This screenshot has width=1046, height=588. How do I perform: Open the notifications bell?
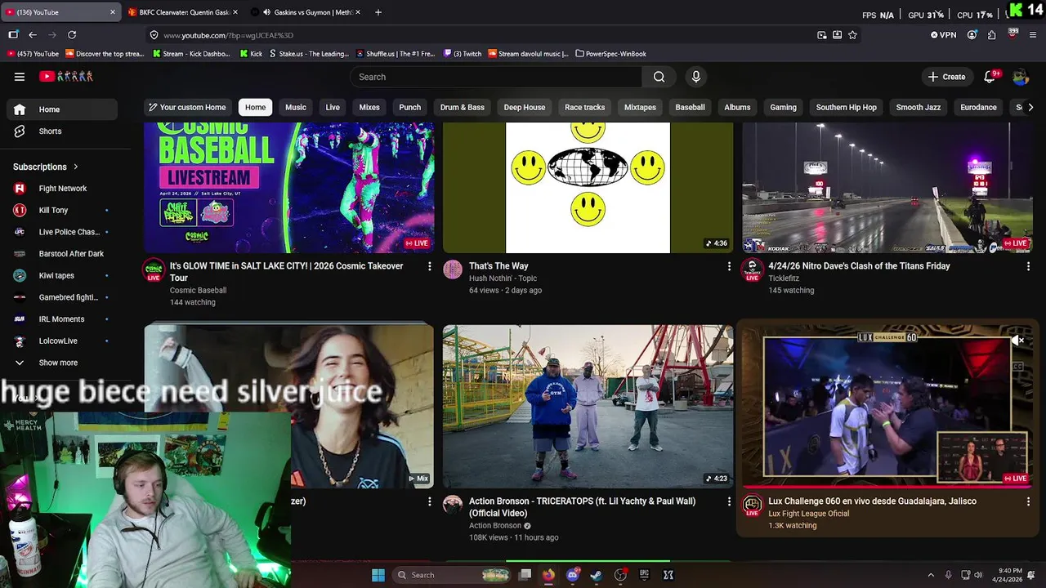[990, 77]
